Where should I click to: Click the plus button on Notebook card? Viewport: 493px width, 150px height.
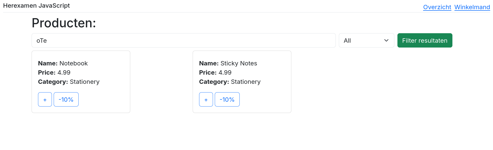pos(45,99)
